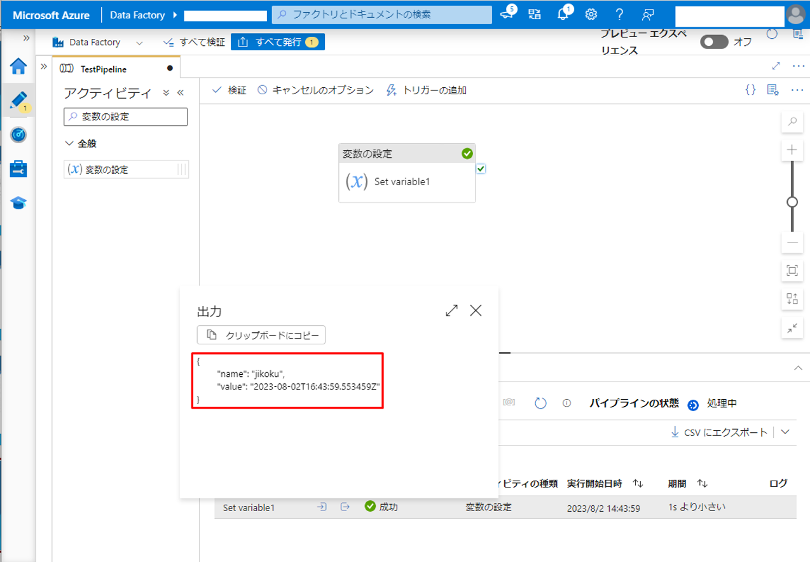Viewport: 810px width, 562px height.
Task: Click the notifications bell icon
Action: pyautogui.click(x=563, y=15)
